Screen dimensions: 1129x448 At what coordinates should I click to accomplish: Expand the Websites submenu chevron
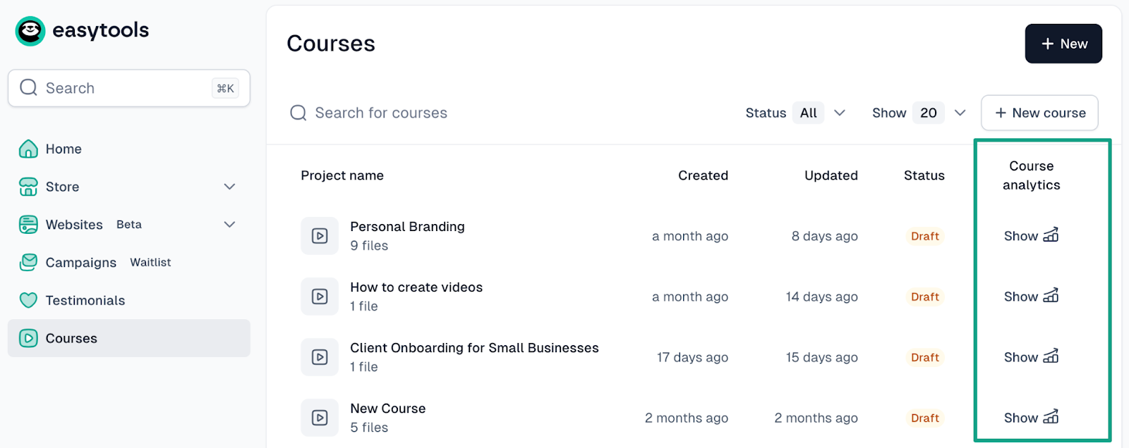[229, 225]
